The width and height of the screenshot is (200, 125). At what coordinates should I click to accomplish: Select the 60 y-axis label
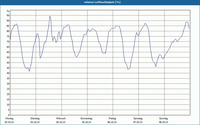pyautogui.click(x=8, y=52)
